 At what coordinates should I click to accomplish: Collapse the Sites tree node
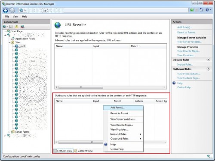[9, 42]
